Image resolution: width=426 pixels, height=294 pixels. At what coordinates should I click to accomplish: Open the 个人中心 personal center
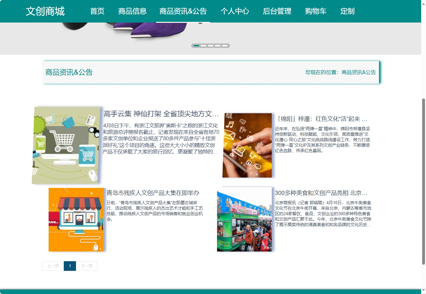235,11
